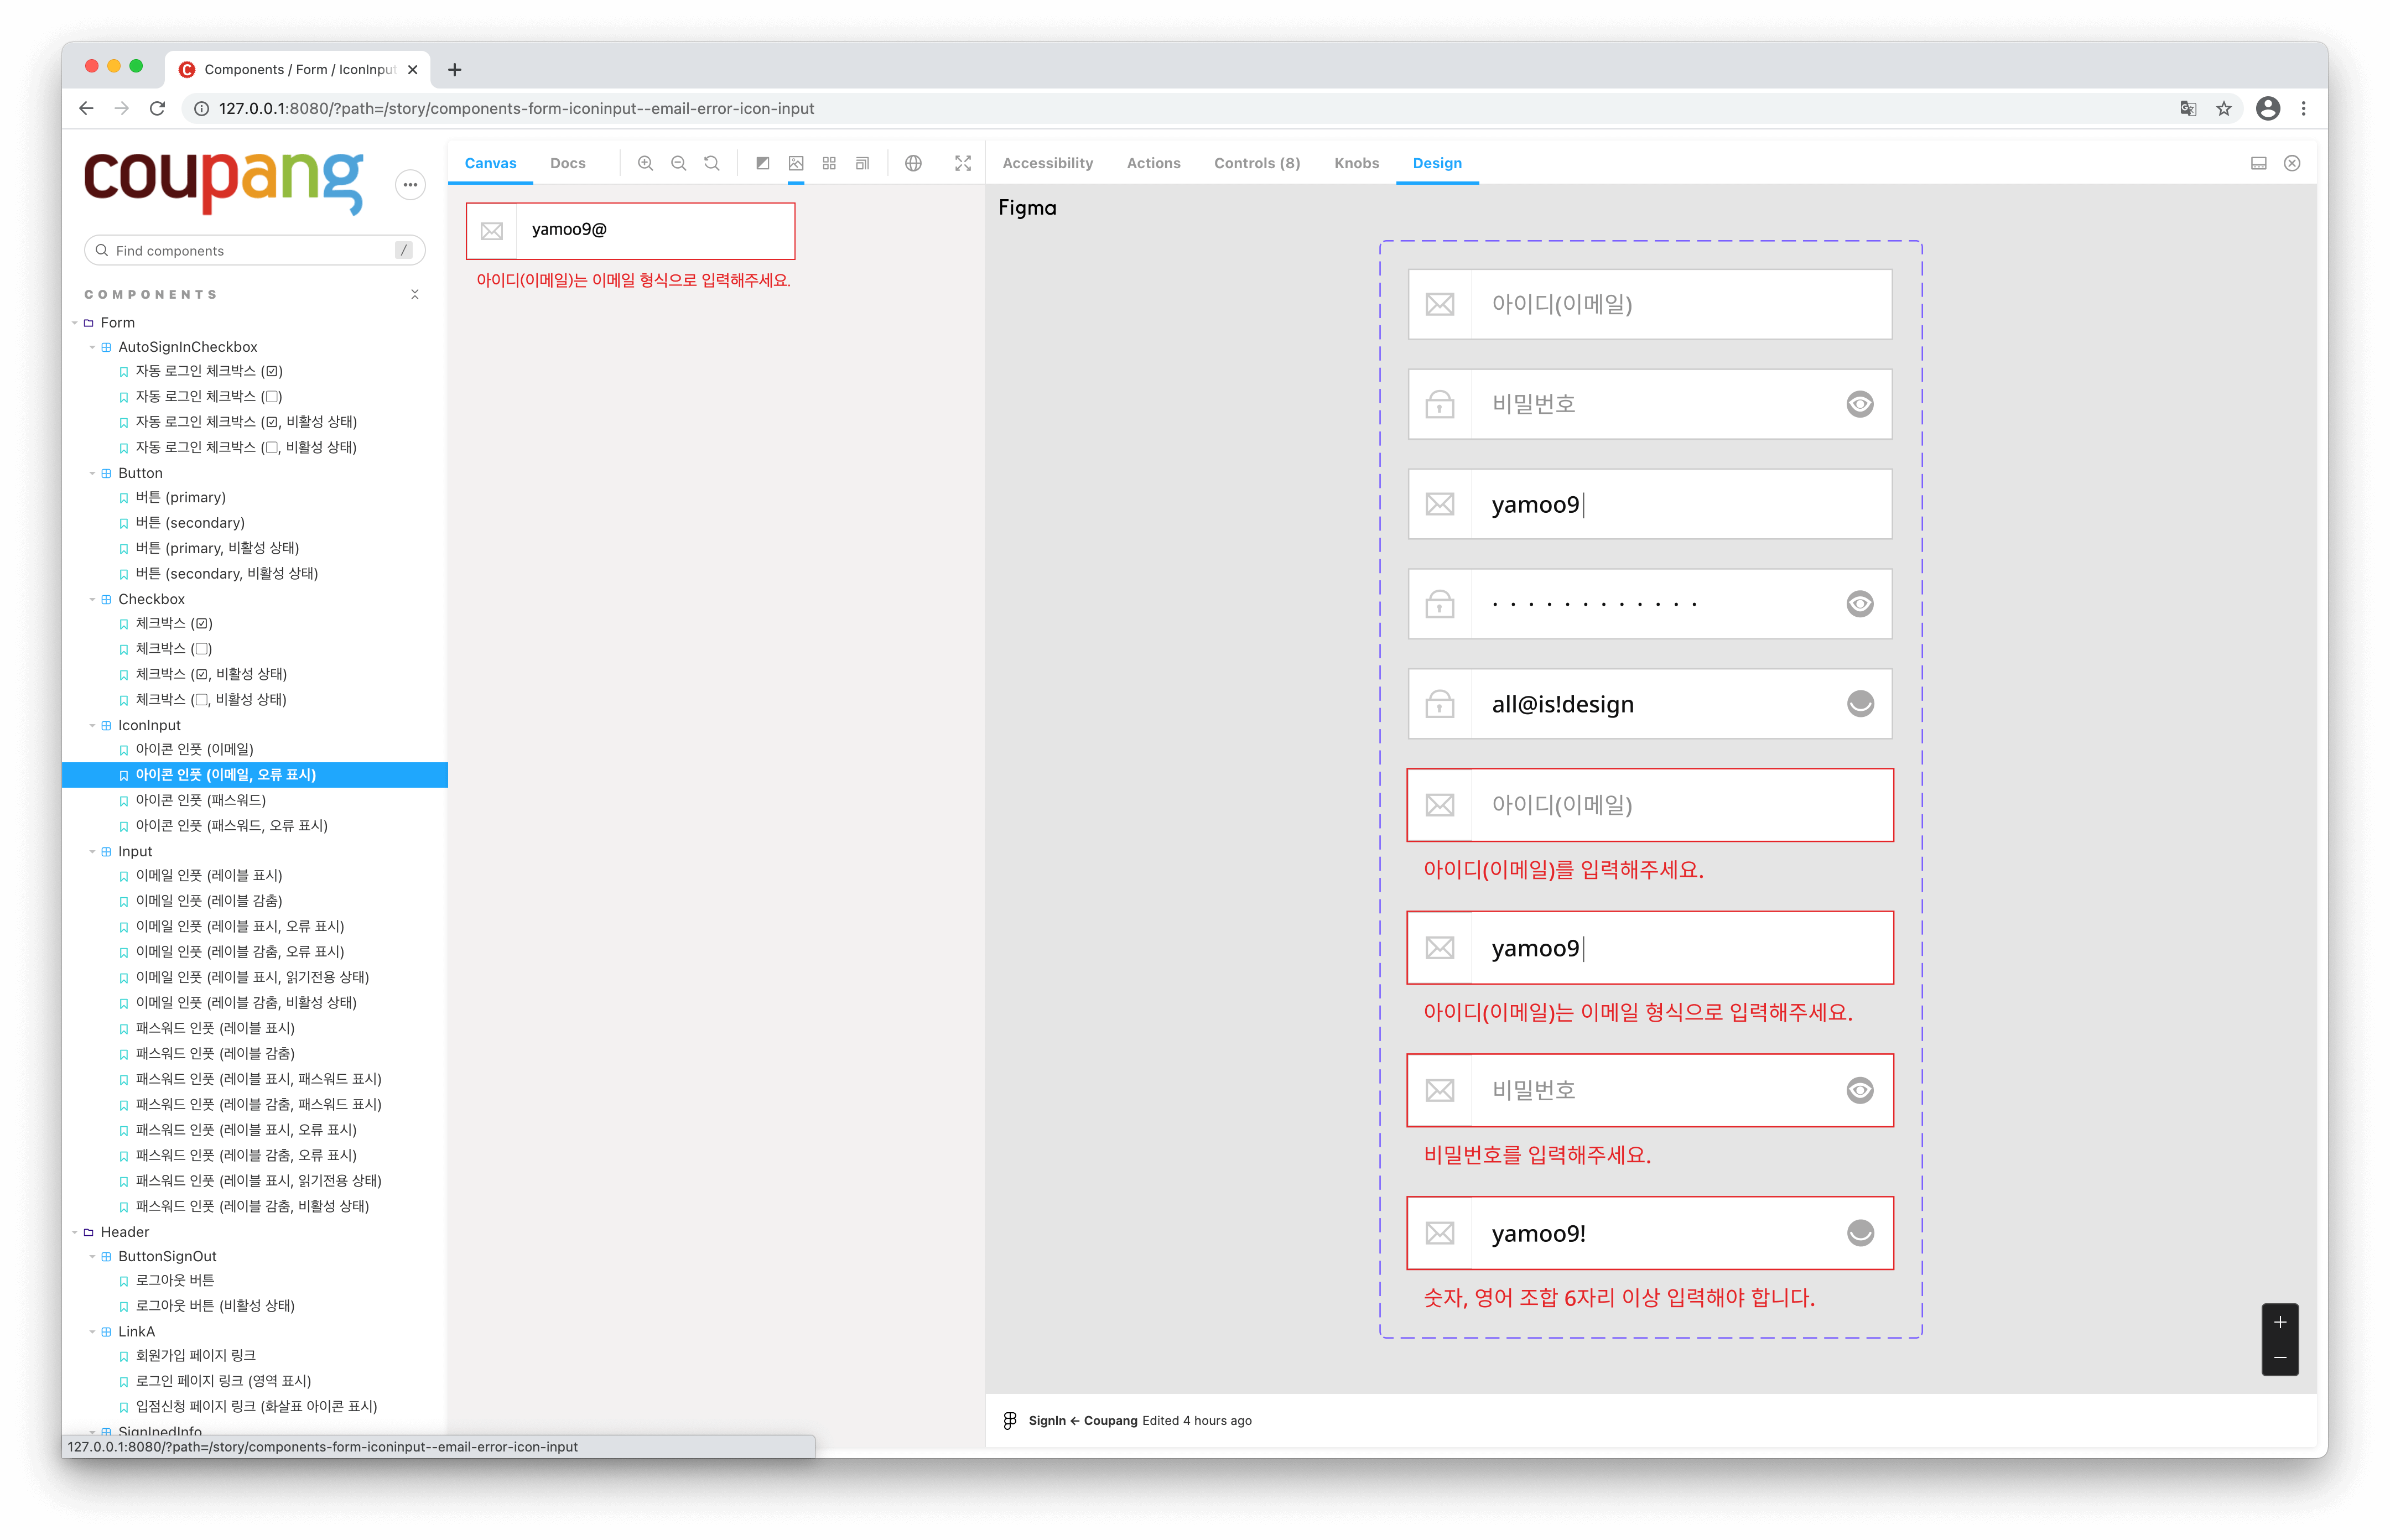The width and height of the screenshot is (2390, 1540).
Task: Open the Actions addon tab
Action: pos(1153,163)
